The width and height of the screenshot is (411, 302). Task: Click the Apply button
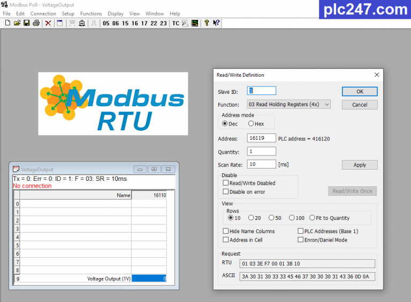360,165
